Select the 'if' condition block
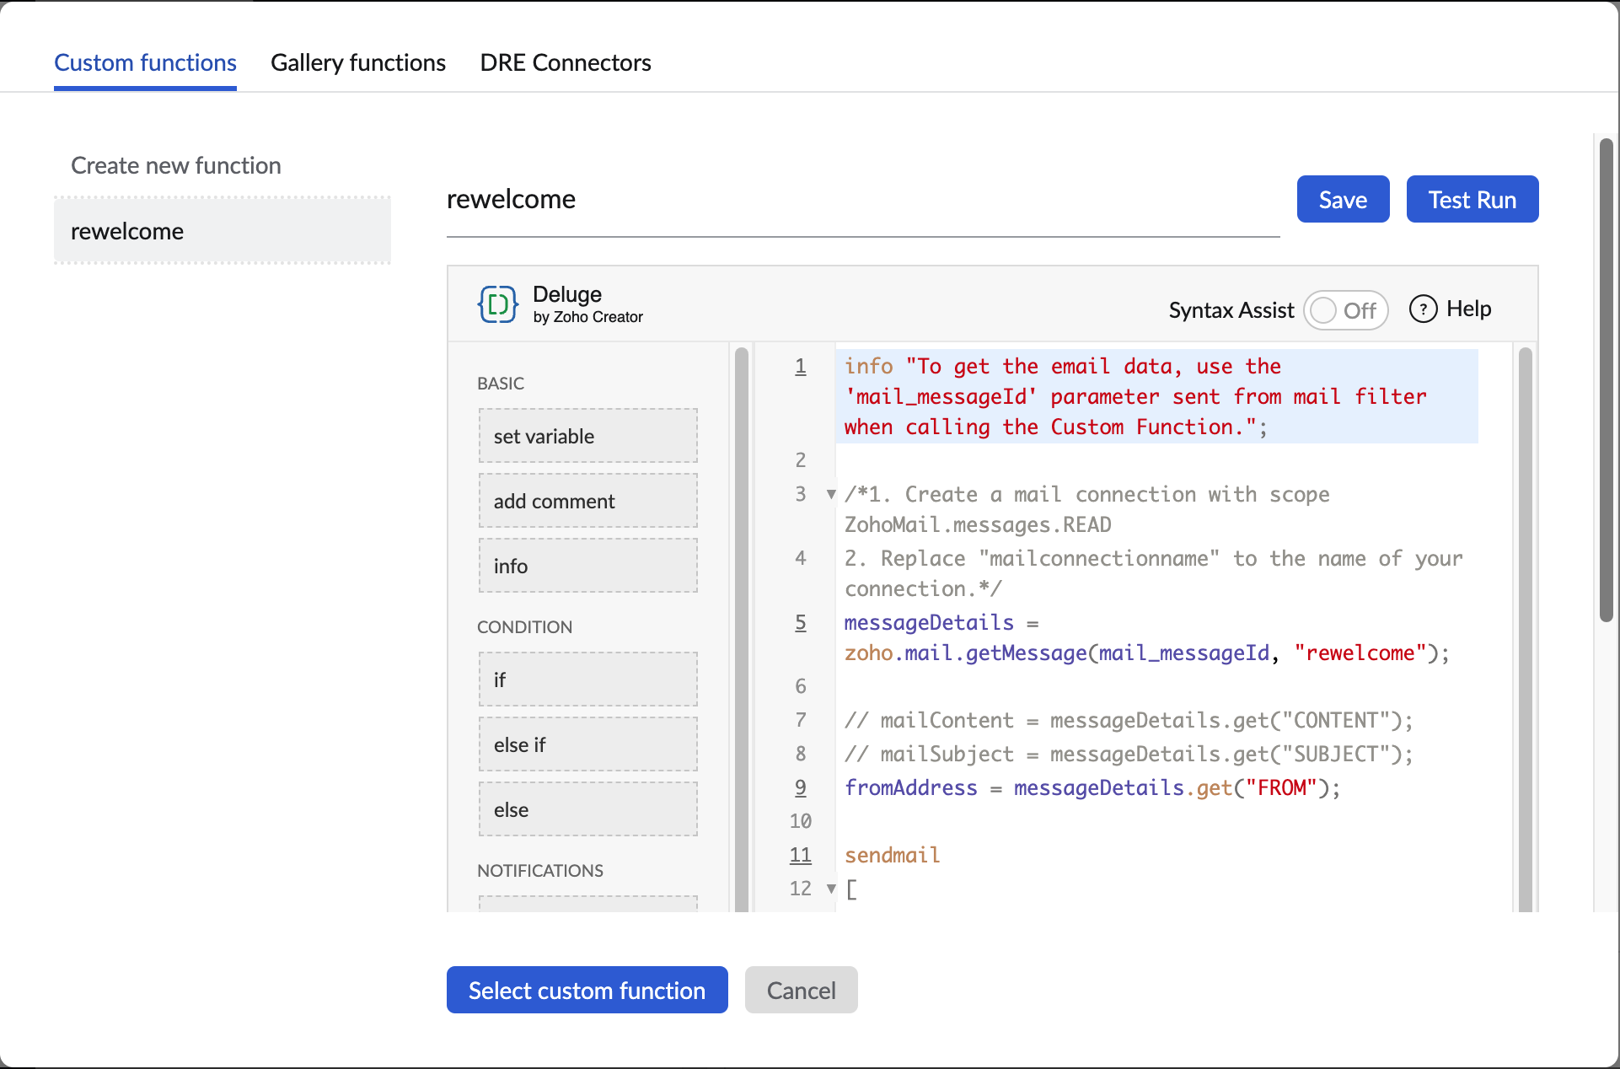This screenshot has width=1620, height=1069. 587,678
